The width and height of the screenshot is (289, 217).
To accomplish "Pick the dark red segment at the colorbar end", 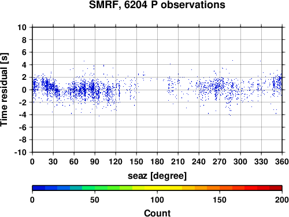I will [276, 188].
